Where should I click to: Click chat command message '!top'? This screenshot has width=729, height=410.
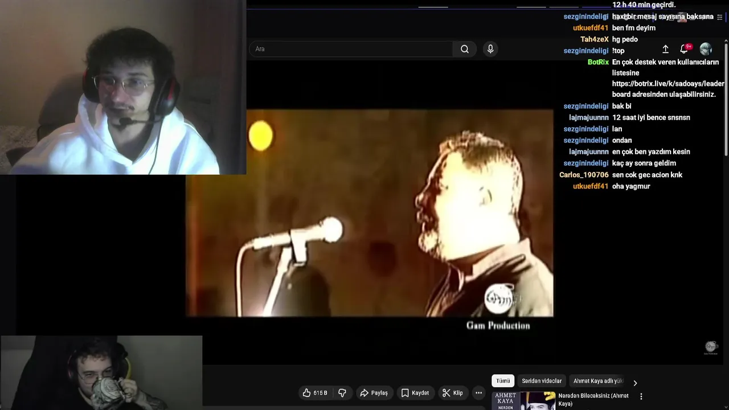(619, 51)
